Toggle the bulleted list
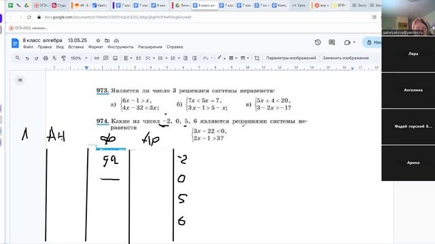The image size is (435, 244). [160, 58]
